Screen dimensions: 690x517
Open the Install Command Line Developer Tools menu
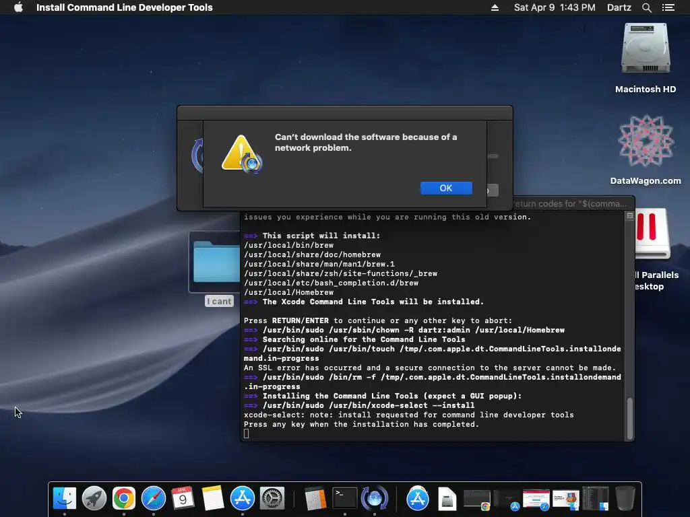124,7
